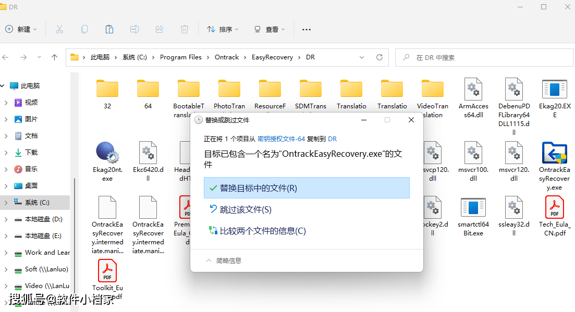Screen dimensions: 575x312
Task: Click the Rename icon in toolbar
Action: tap(134, 29)
